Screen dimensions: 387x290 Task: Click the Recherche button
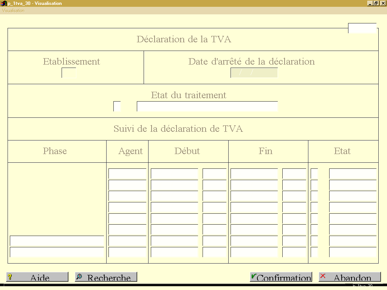pyautogui.click(x=106, y=277)
